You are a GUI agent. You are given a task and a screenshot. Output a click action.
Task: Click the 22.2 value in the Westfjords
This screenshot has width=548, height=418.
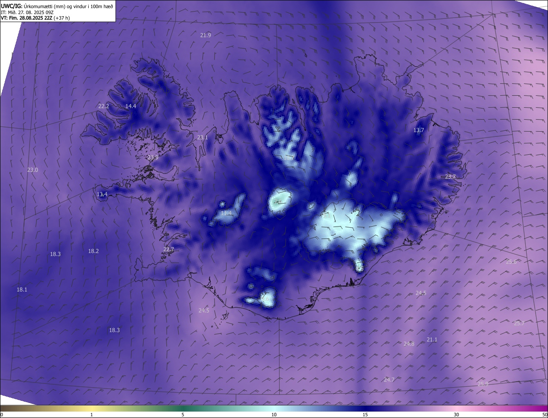104,106
